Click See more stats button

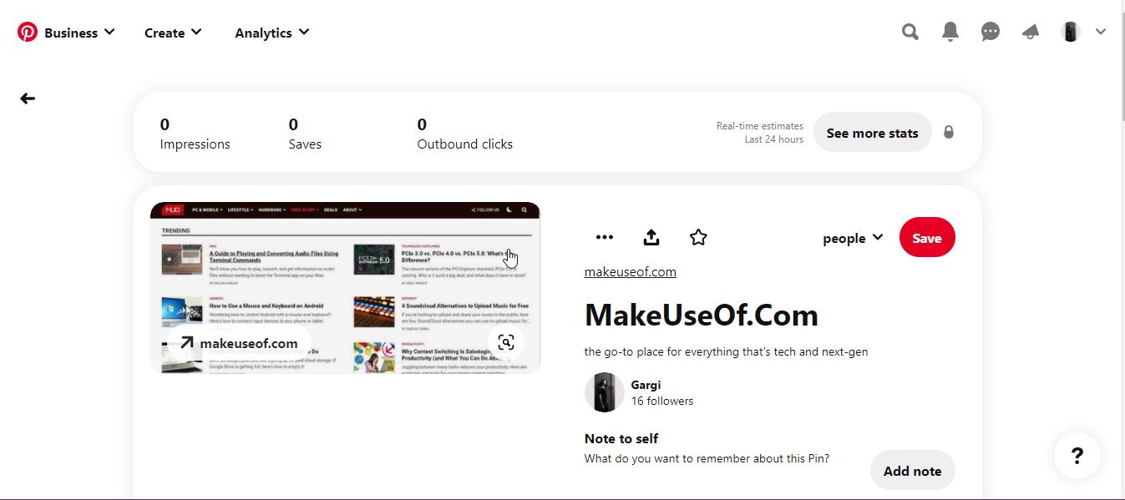873,133
